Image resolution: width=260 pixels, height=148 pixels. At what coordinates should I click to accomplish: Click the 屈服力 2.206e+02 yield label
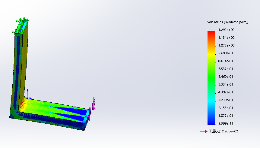point(223,131)
